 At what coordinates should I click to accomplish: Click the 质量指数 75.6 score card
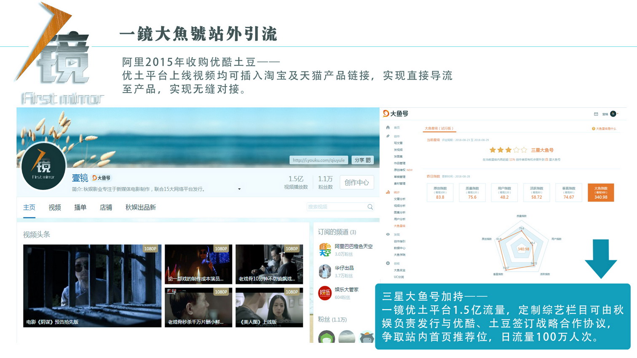(472, 192)
